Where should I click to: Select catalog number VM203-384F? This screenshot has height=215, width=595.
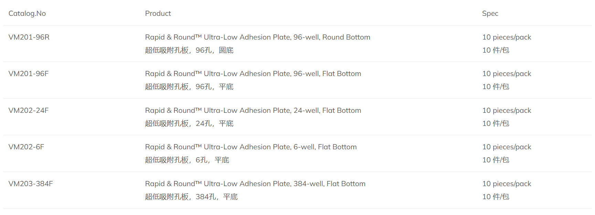coord(31,184)
